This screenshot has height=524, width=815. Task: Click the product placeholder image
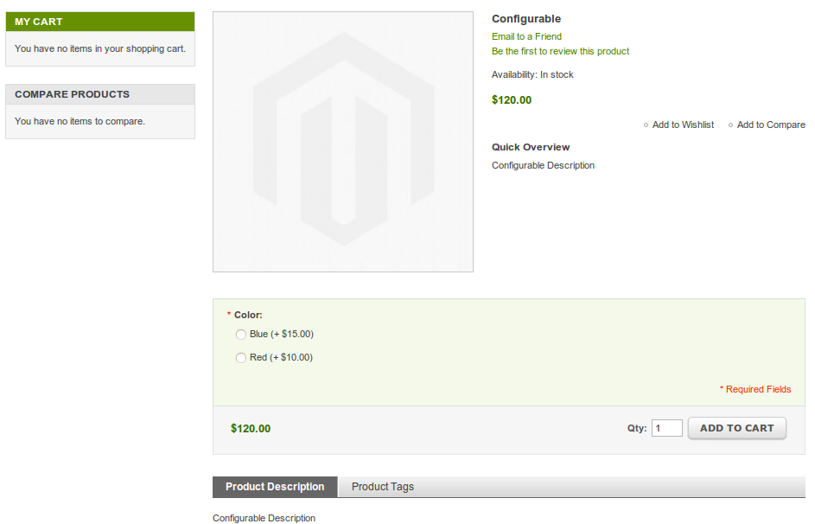point(343,142)
